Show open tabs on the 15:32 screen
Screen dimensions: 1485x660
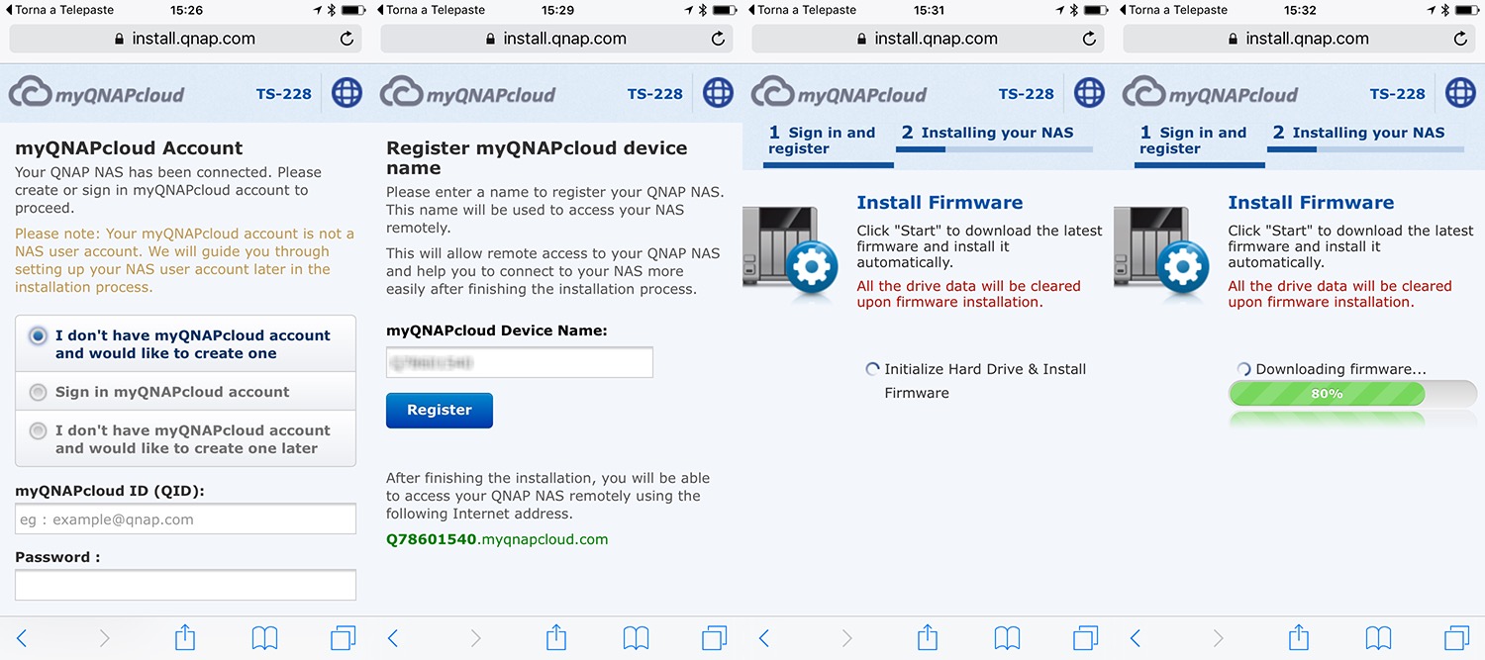1457,638
